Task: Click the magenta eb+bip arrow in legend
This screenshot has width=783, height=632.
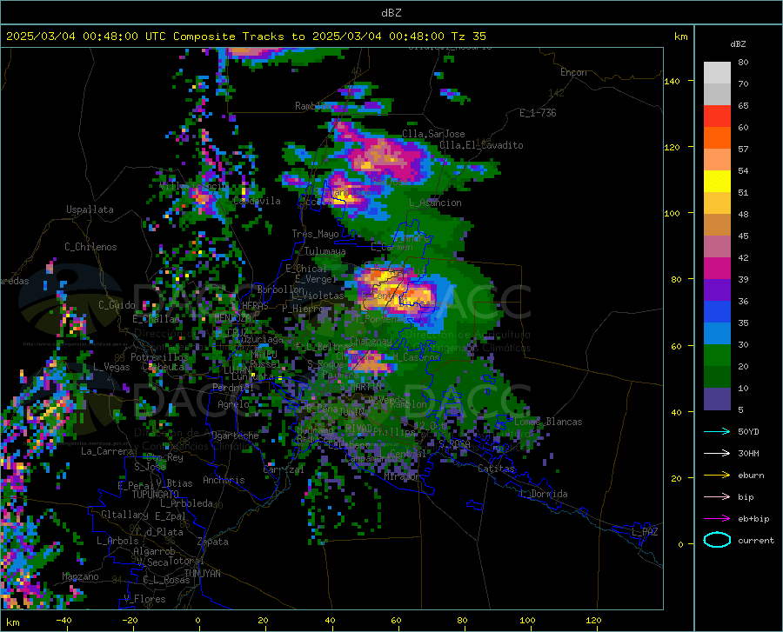Action: 717,519
